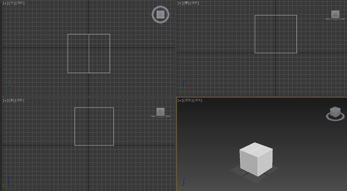
Task: Click the Z axis label in the perspective viewport gizmo
Action: pos(183,179)
